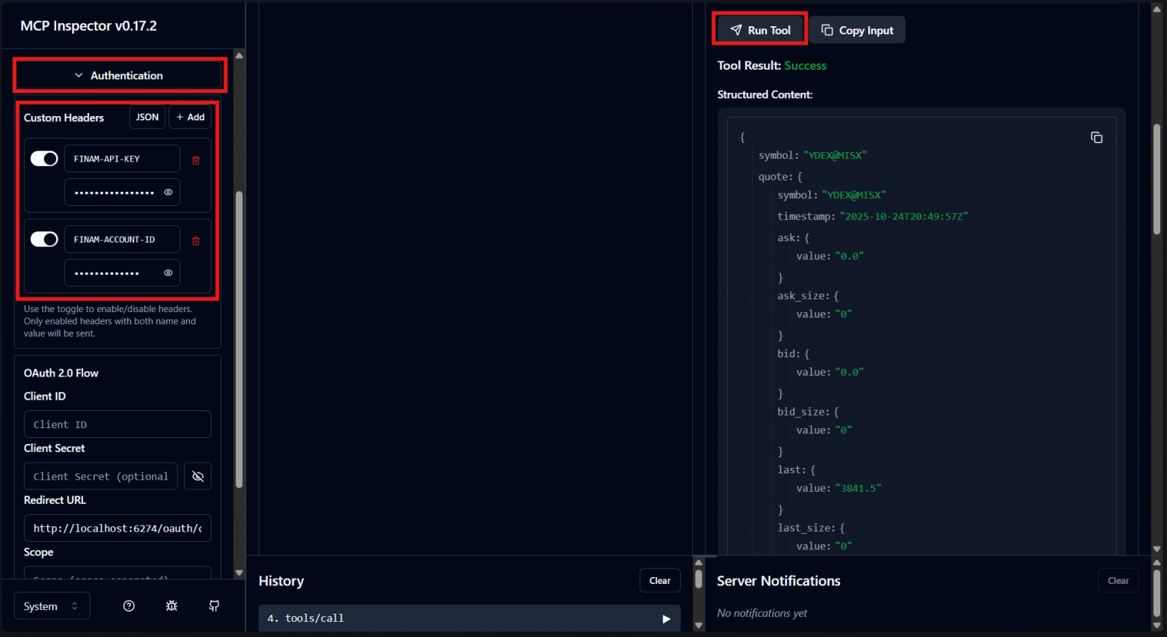The width and height of the screenshot is (1167, 637).
Task: Reveal the FINAM-ACCOUNT-ID value
Action: click(168, 273)
